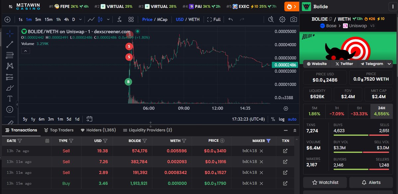Switch to Liquidity Providers (2) tab
398x194 pixels.
[x=148, y=130]
